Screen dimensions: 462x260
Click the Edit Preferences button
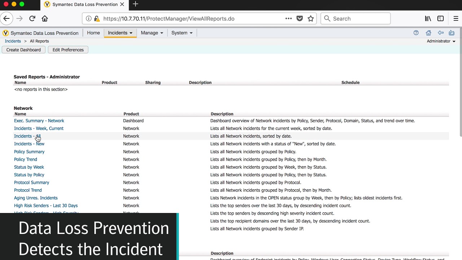[68, 50]
